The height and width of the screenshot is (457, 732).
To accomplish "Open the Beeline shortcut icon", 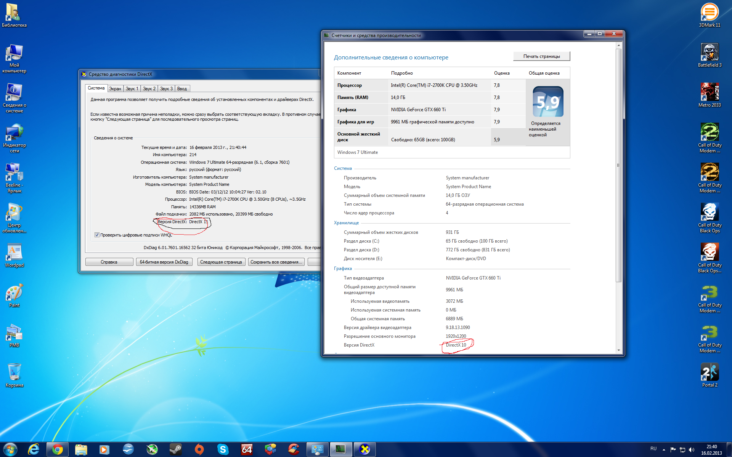I will [x=14, y=178].
